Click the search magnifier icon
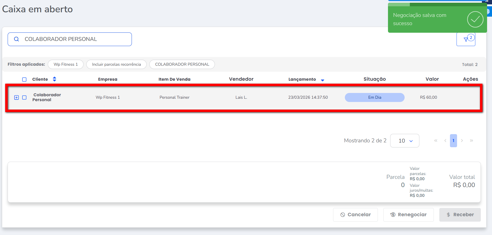This screenshot has height=235, width=492. 16,39
